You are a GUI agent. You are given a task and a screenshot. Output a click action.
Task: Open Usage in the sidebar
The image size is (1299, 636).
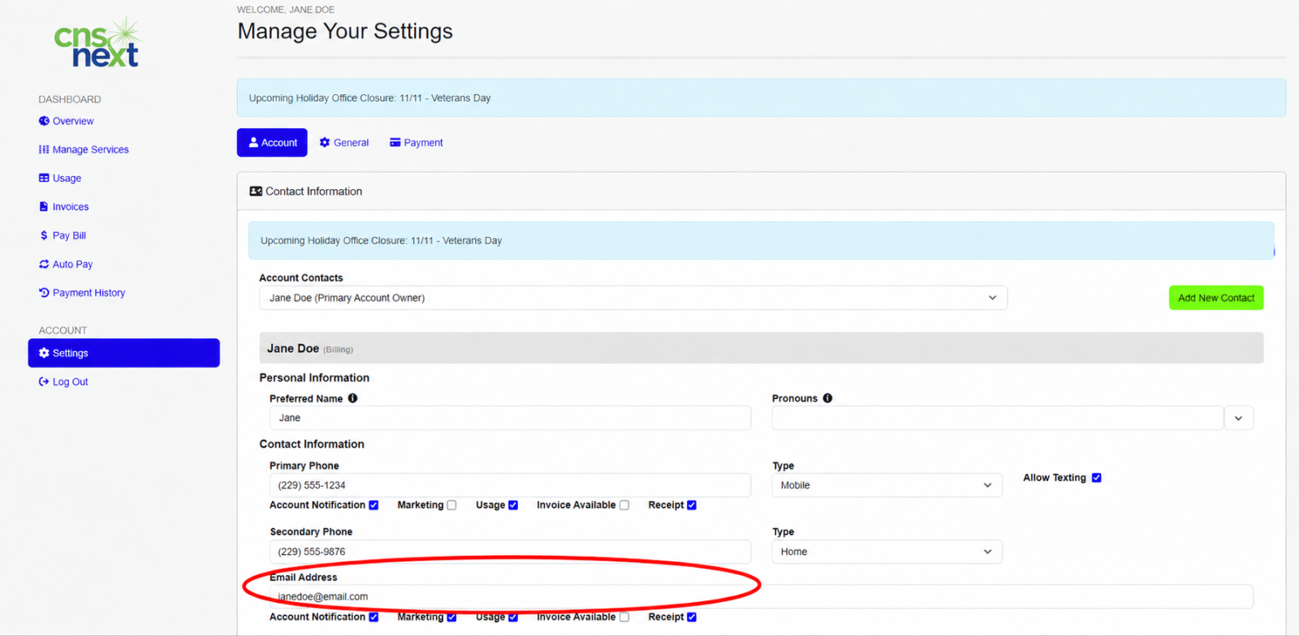point(60,178)
